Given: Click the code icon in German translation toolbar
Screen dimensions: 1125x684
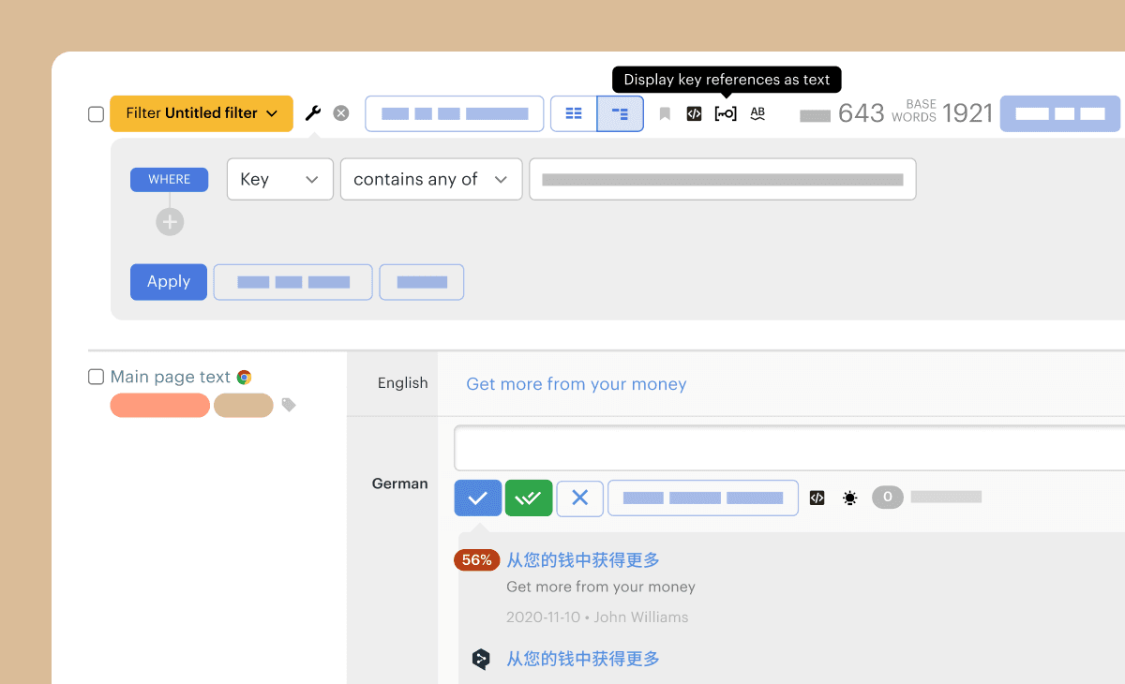Looking at the screenshot, I should click(x=817, y=498).
